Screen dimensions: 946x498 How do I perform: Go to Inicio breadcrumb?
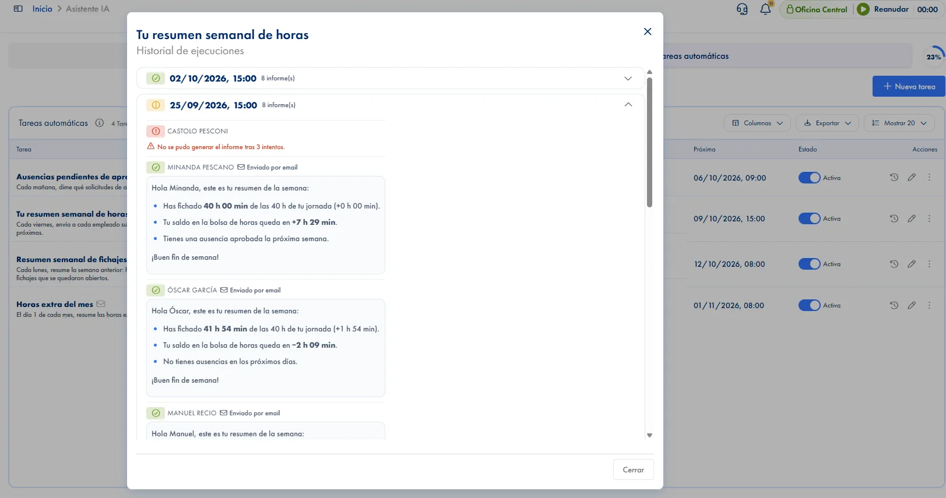[x=42, y=9]
